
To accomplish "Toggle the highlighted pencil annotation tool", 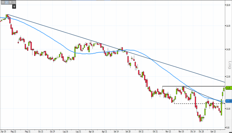I will [x=7, y=2].
